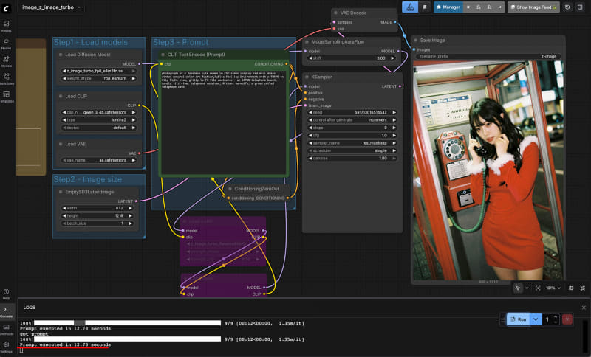This screenshot has height=357, width=591.
Task: Expand pointer mode options chevron
Action: 527,288
